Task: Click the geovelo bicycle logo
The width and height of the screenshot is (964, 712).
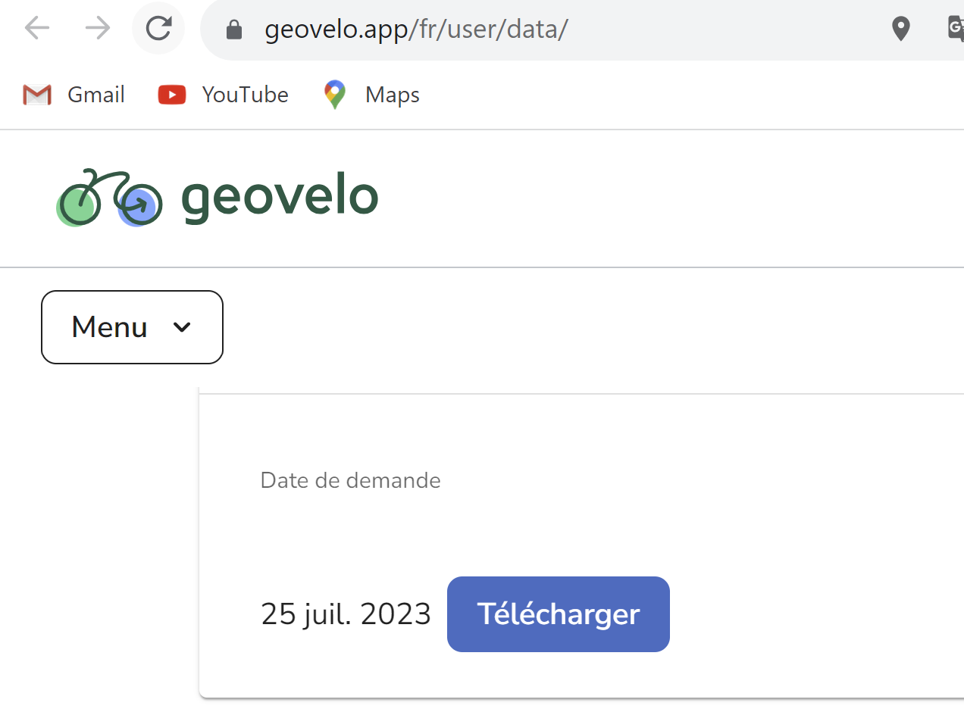Action: 108,197
